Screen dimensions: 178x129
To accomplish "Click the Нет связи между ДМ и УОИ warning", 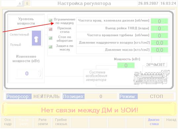I will pos(89,110).
